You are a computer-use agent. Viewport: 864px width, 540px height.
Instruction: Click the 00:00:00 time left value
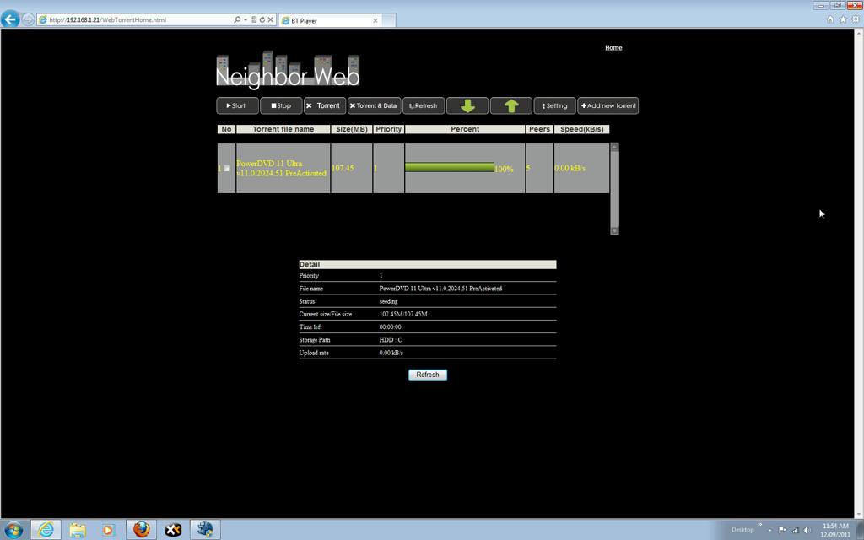(390, 327)
